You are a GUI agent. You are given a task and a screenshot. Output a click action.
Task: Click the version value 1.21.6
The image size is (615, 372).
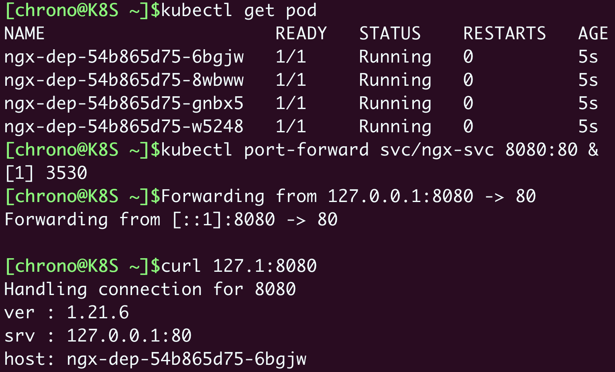tap(98, 313)
